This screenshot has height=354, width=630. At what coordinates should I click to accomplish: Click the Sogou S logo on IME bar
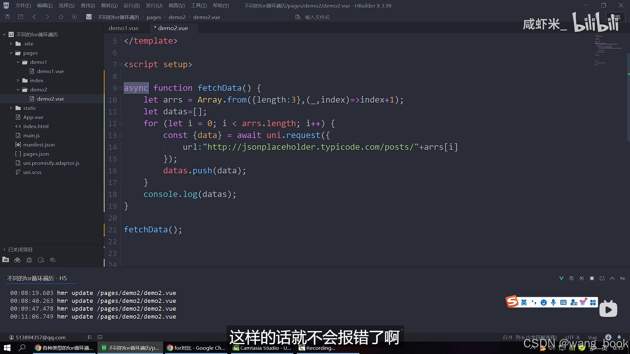point(512,302)
